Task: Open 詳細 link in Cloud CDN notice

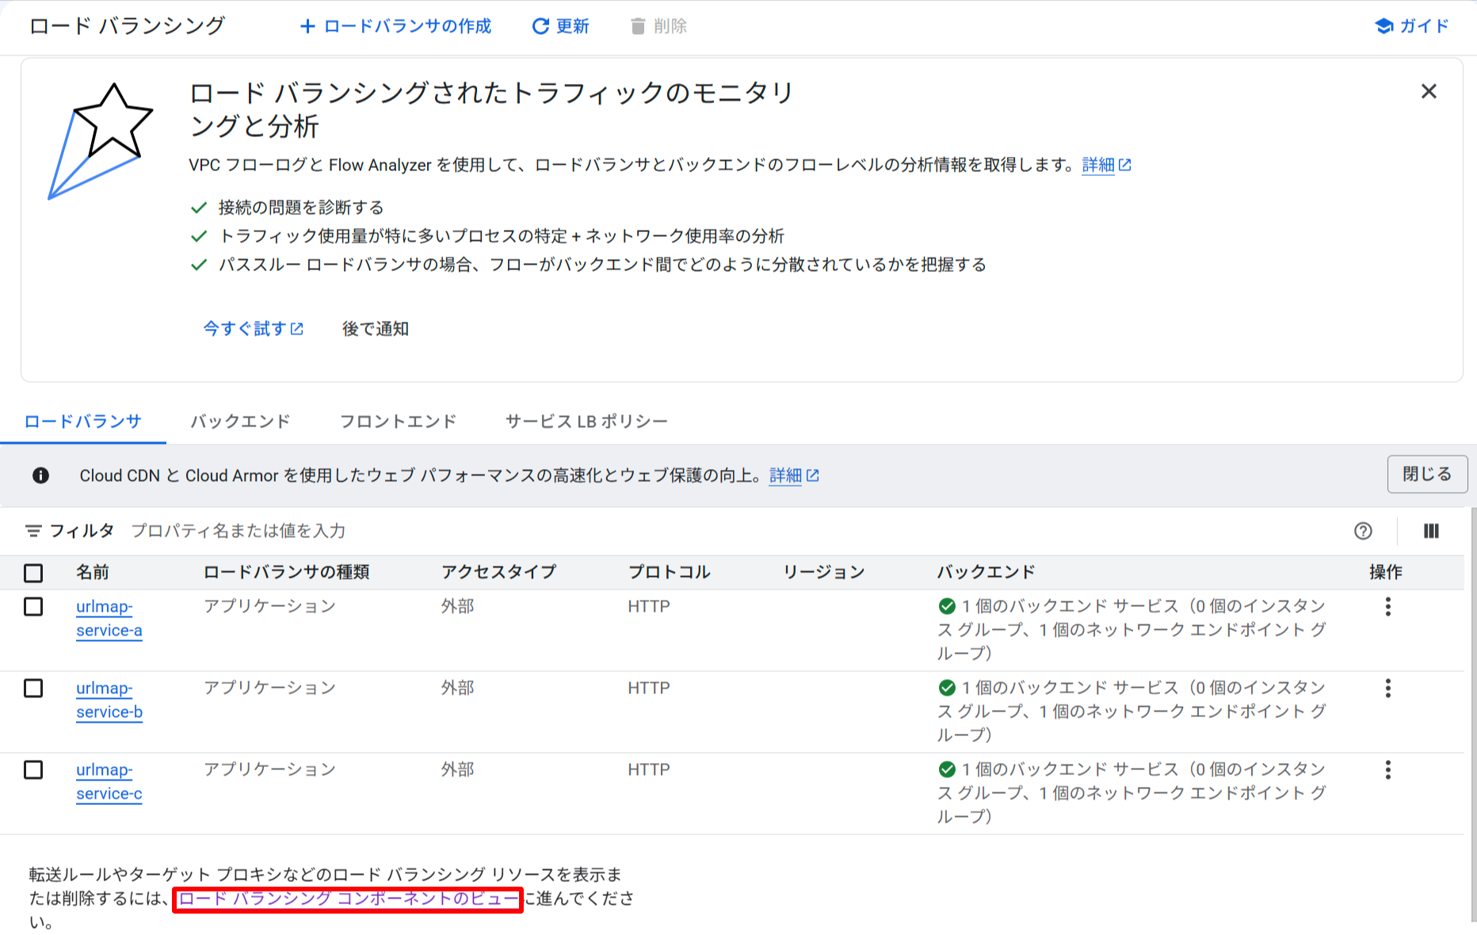Action: coord(794,475)
